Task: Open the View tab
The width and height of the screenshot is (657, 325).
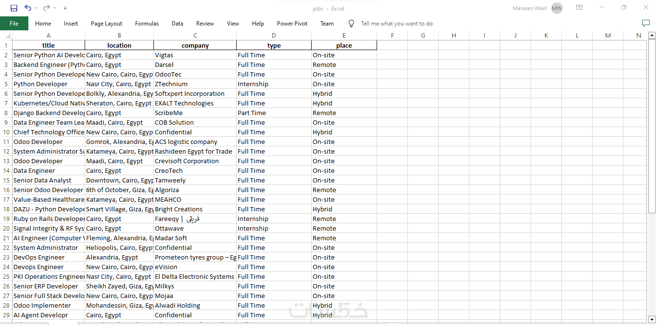Action: (x=233, y=23)
